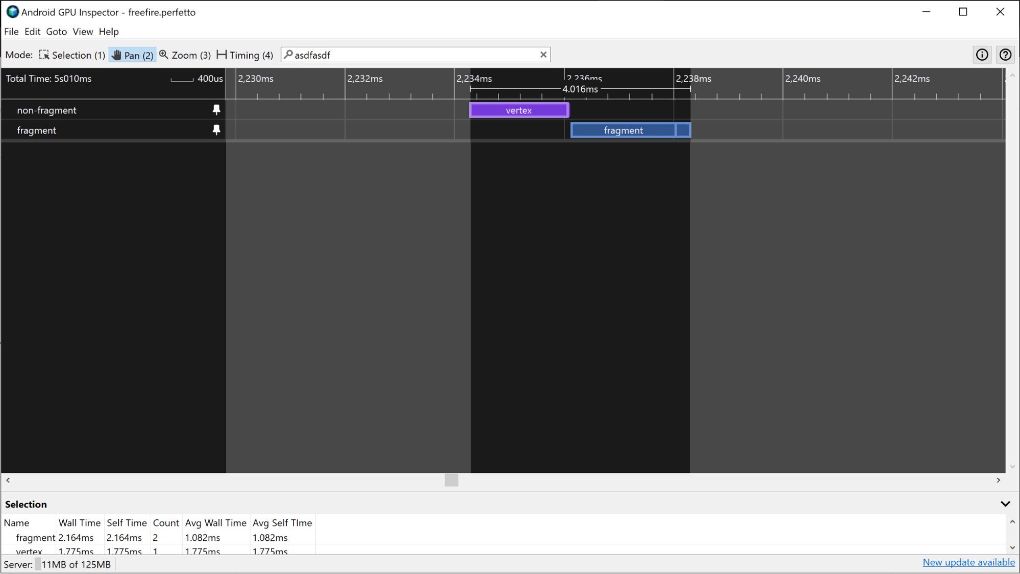The image size is (1020, 574).
Task: Click the info icon top-right
Action: (982, 55)
